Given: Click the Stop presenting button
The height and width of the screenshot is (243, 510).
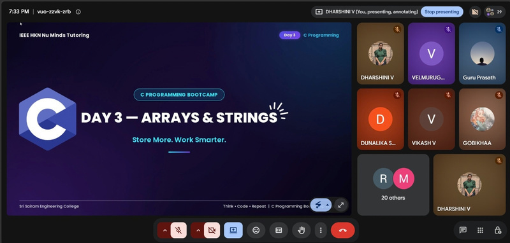Looking at the screenshot, I should point(442,11).
